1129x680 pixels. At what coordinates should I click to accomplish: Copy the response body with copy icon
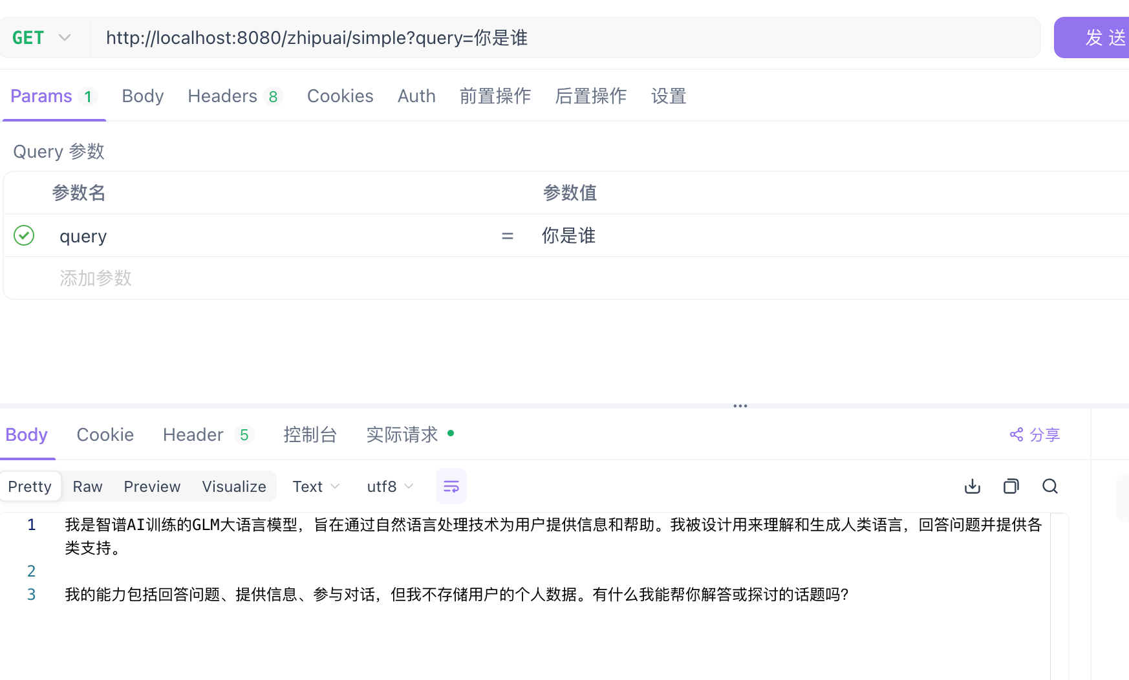[1011, 486]
